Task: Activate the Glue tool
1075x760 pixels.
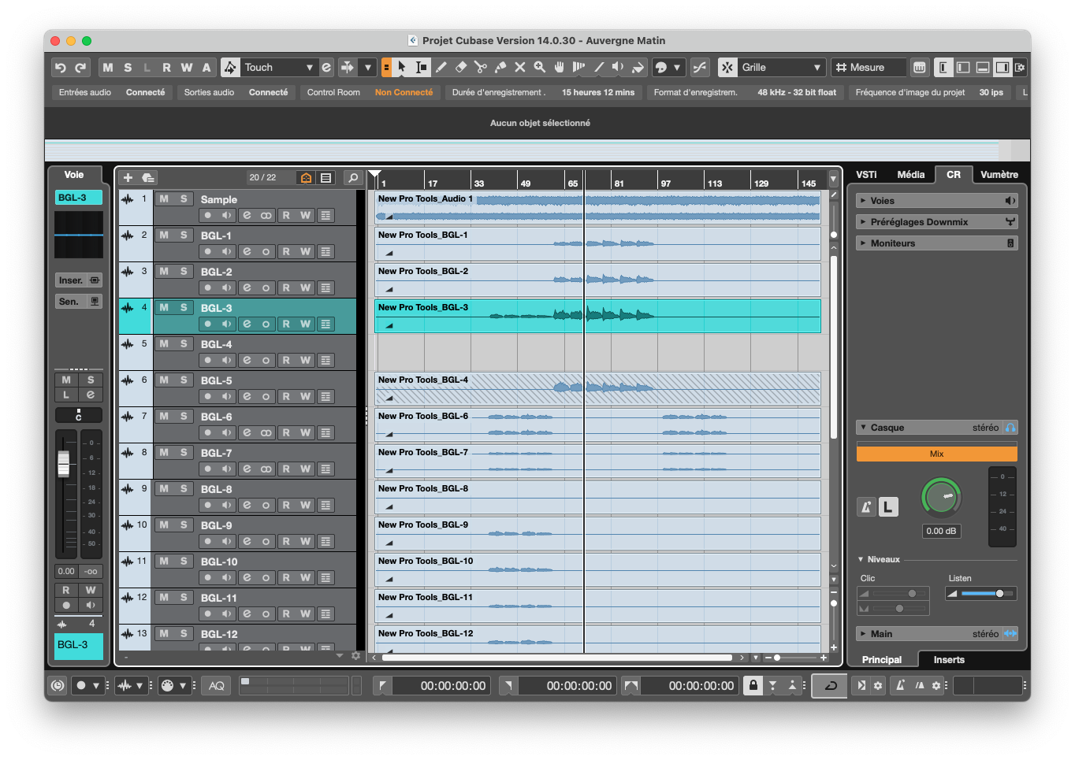Action: point(500,67)
